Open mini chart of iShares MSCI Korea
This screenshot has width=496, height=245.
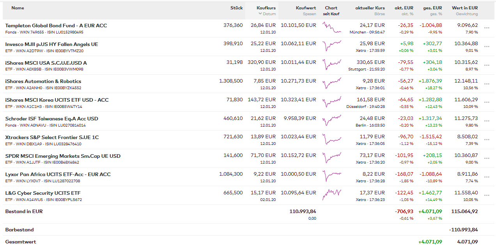[x=331, y=101]
